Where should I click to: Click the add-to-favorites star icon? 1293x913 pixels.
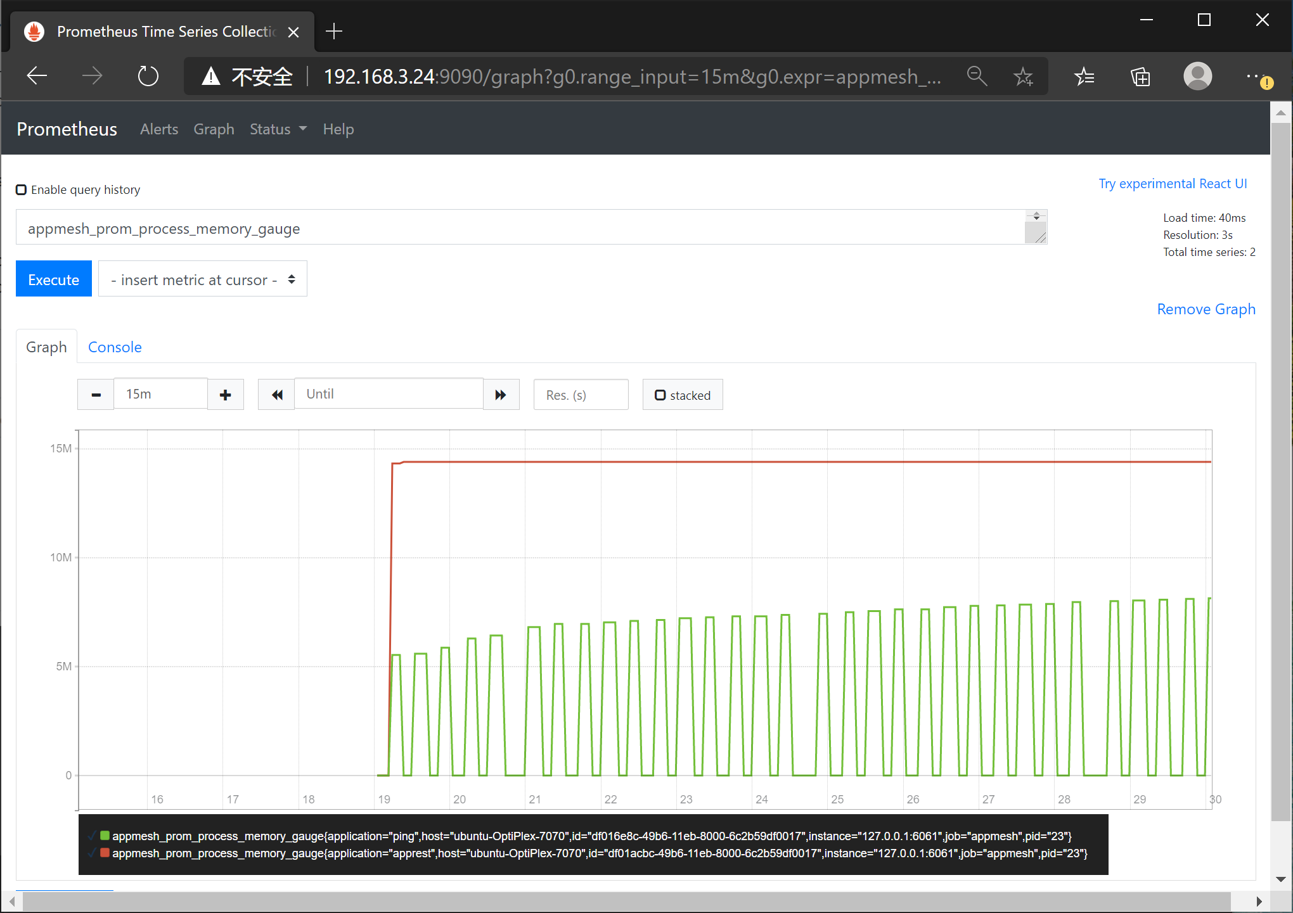(x=1023, y=77)
